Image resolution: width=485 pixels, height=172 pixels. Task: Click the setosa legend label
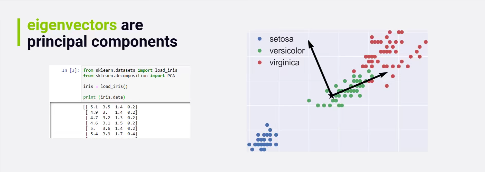[281, 39]
